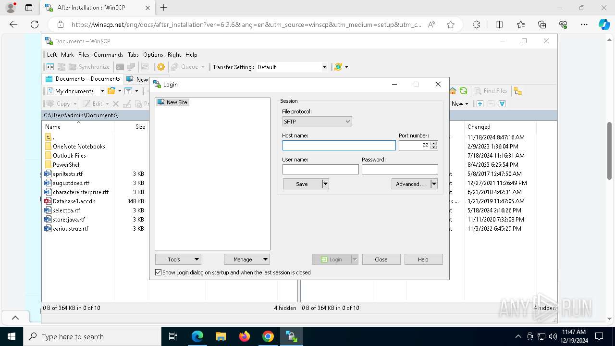The width and height of the screenshot is (615, 346).
Task: Click the Select Files plus icon
Action: point(480,104)
